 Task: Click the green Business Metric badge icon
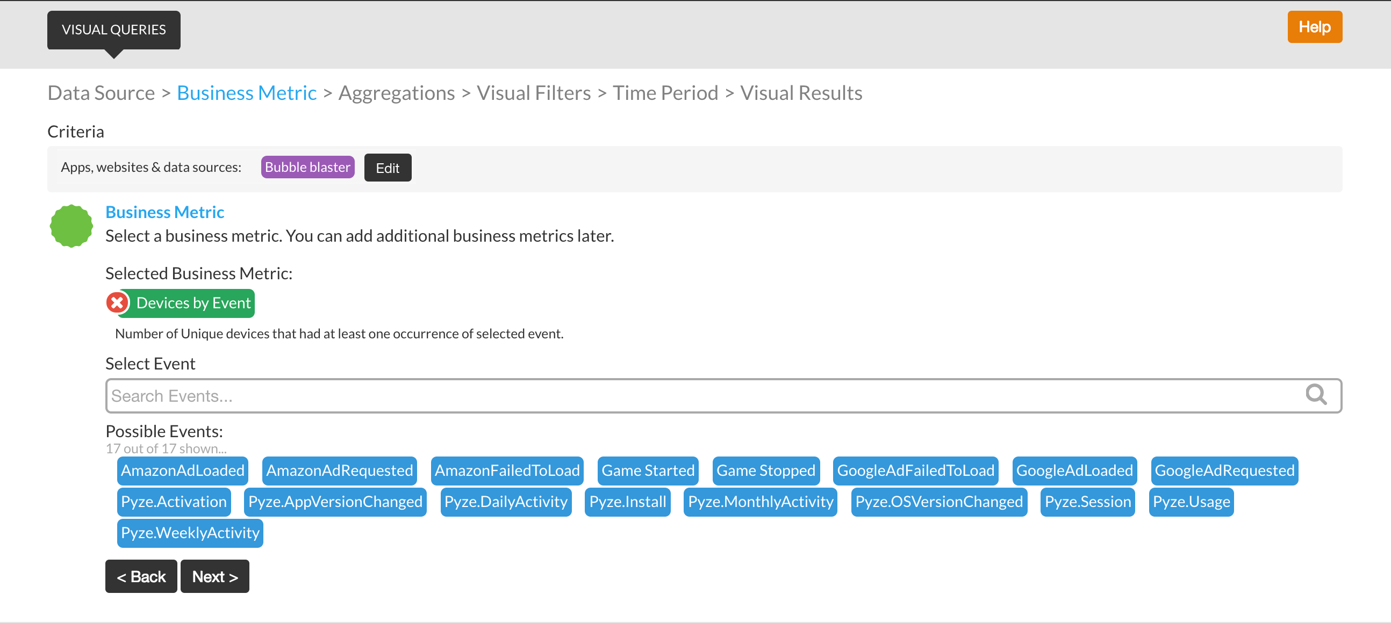[71, 226]
